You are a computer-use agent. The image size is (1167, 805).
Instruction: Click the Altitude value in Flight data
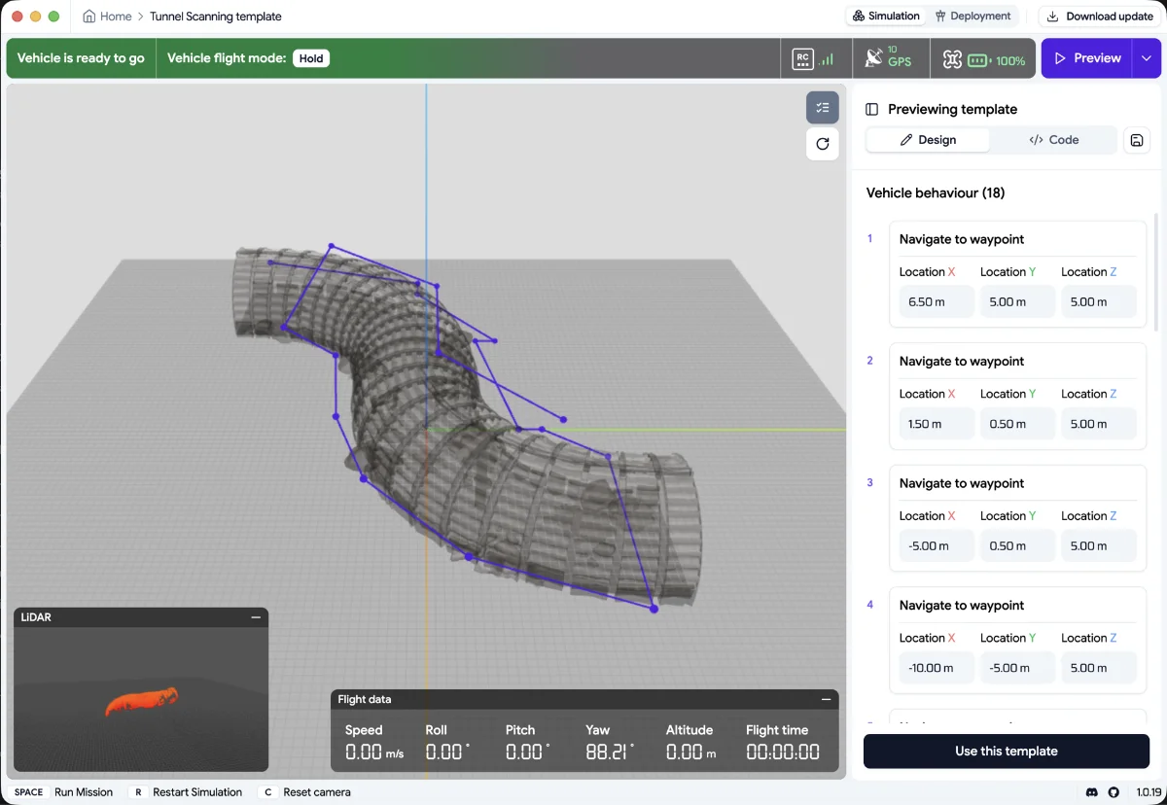coord(691,752)
